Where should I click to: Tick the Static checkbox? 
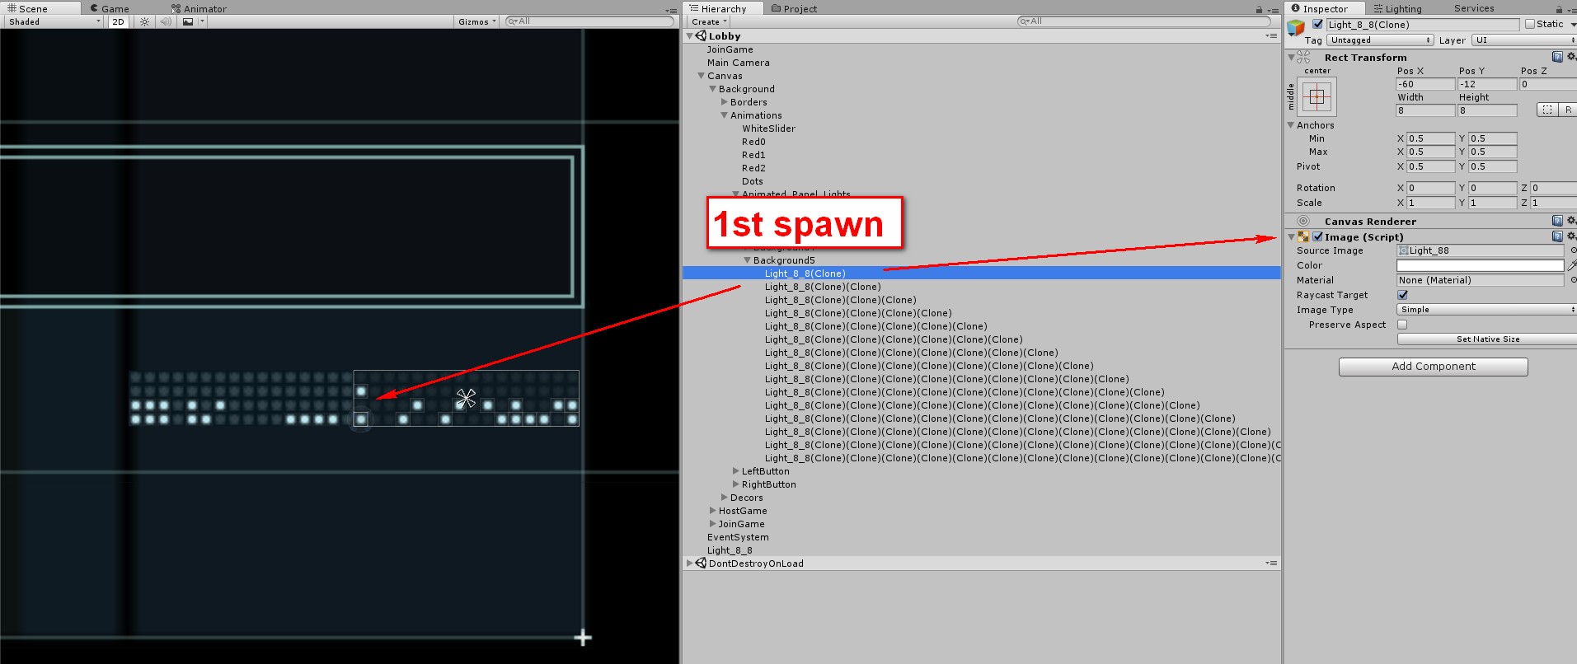pyautogui.click(x=1530, y=25)
